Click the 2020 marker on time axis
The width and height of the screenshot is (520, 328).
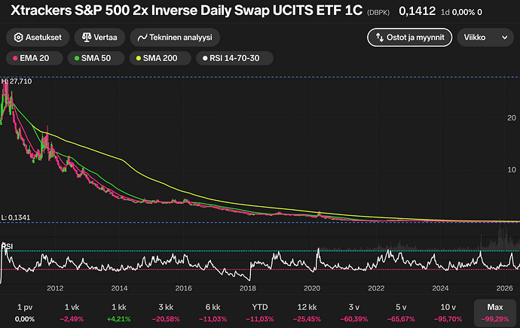point(312,288)
